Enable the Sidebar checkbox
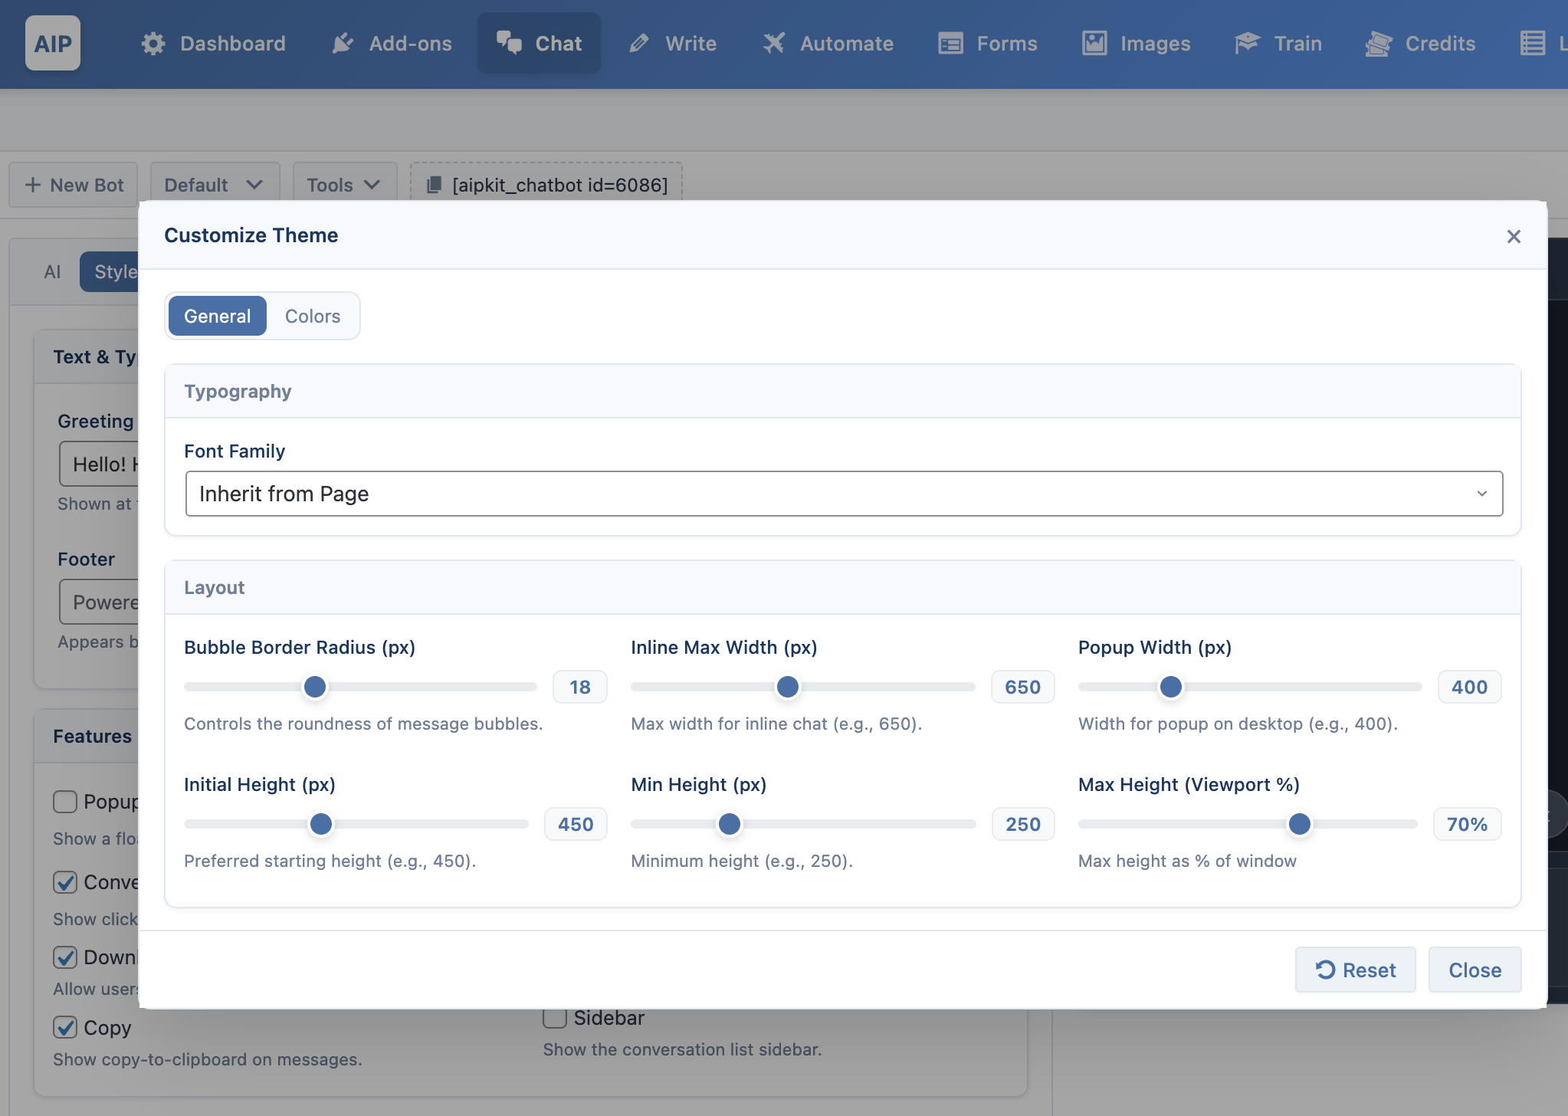Viewport: 1568px width, 1116px height. tap(555, 1018)
